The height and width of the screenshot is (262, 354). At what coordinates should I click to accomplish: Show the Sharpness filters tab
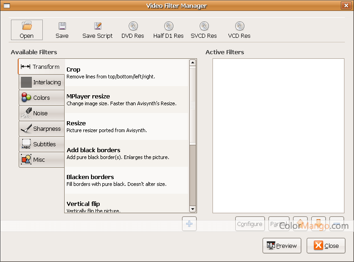tap(41, 129)
